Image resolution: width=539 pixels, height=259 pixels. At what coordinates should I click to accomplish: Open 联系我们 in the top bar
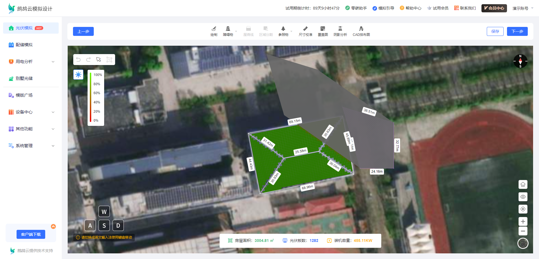click(x=465, y=8)
